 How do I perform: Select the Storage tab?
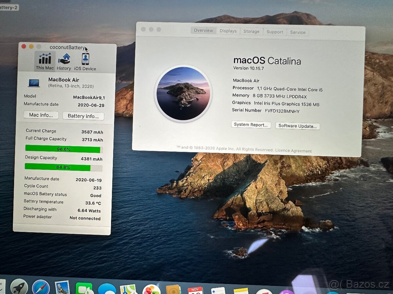coord(251,31)
